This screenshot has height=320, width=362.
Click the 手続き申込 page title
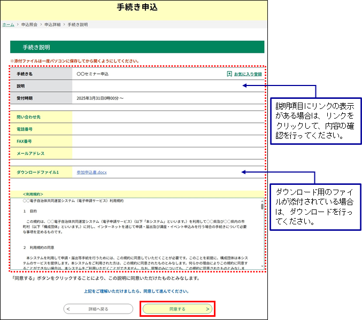(x=137, y=7)
